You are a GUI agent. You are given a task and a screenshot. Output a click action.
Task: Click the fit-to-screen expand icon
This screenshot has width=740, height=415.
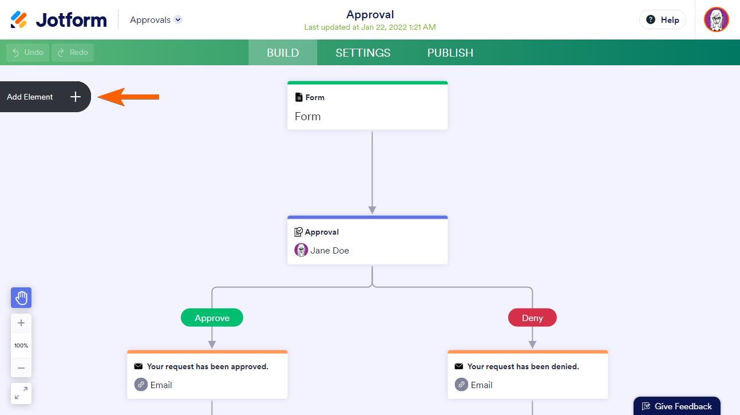[x=21, y=393]
